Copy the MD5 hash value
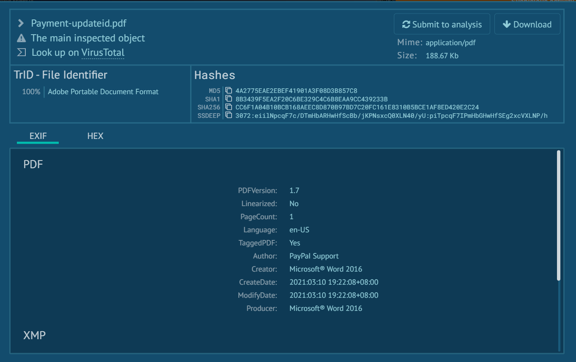This screenshot has height=362, width=576. click(x=229, y=90)
